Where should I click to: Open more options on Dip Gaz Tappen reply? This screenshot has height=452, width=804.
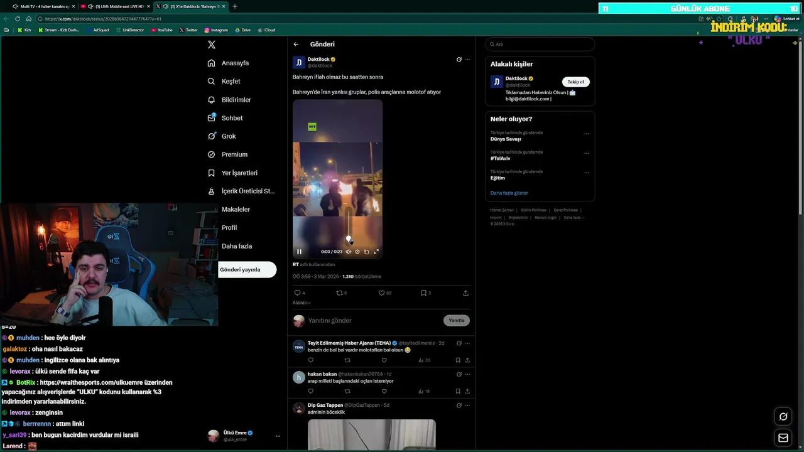(467, 406)
